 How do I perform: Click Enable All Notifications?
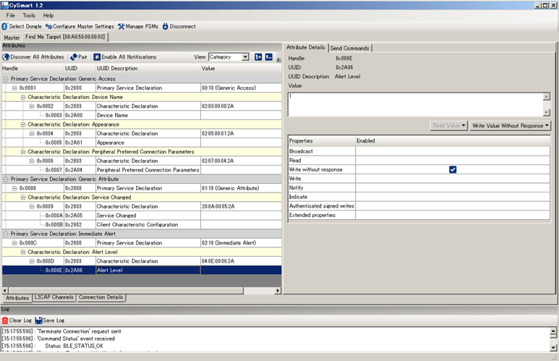[125, 57]
